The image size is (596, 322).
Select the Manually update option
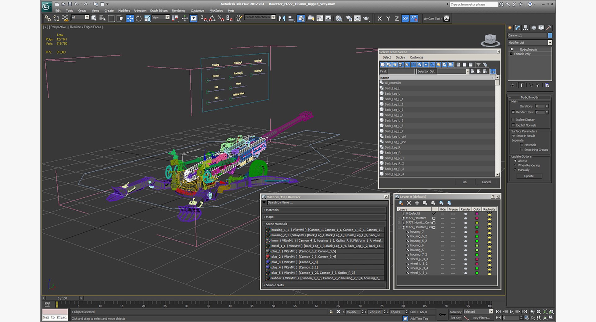[x=515, y=170]
